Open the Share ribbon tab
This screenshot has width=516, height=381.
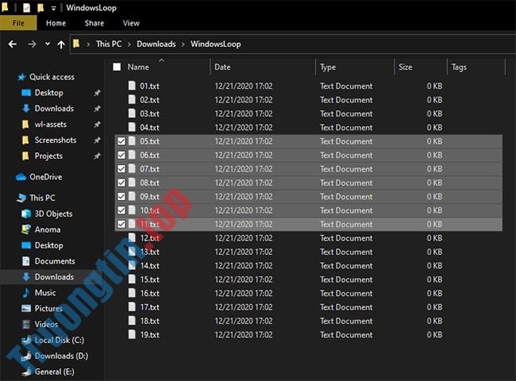tap(94, 23)
